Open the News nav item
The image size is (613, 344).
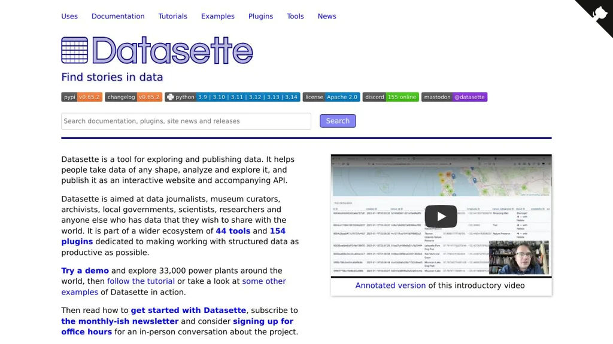coord(327,16)
